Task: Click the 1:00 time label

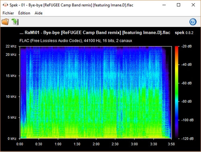Action: (58, 144)
